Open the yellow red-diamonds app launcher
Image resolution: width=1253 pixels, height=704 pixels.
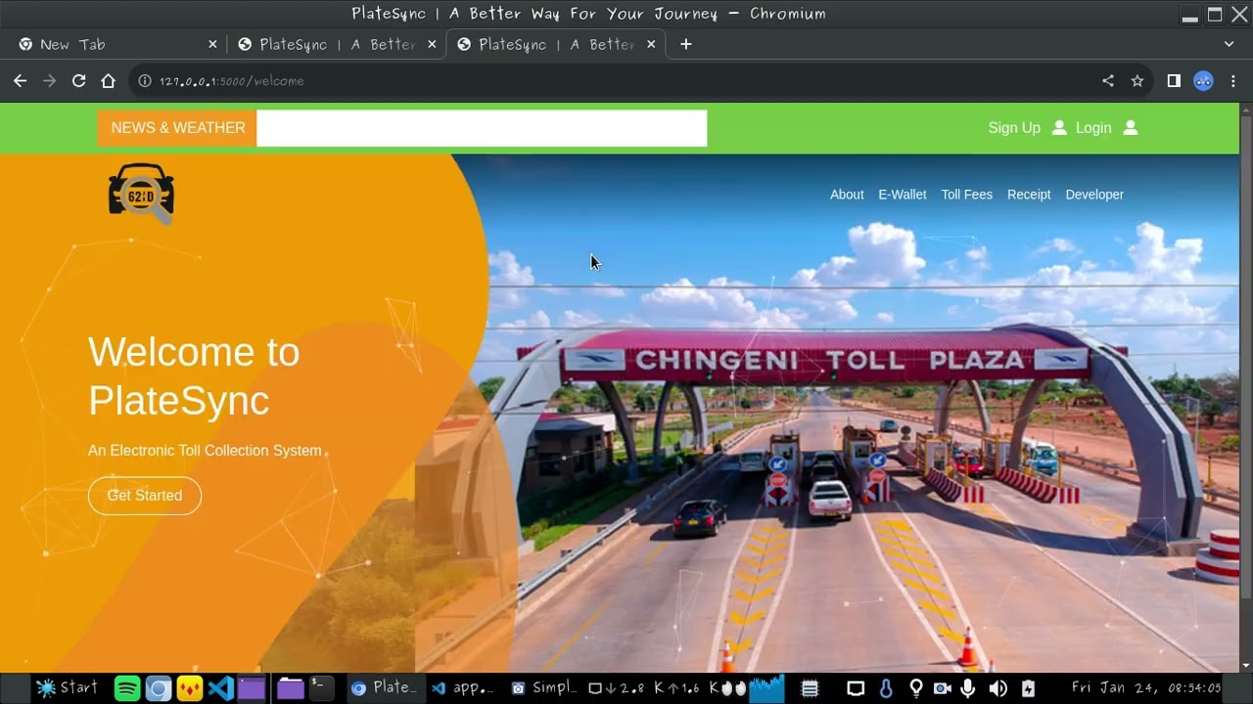pos(190,688)
